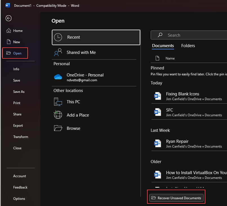Viewport: 227px width, 206px height.
Task: Click Add a Place
Action: pos(94,115)
